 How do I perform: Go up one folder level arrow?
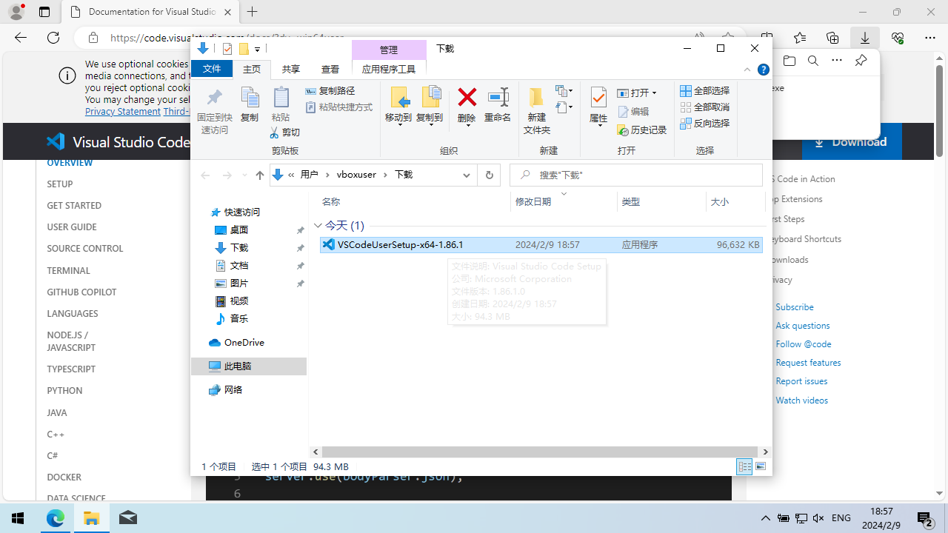click(259, 175)
